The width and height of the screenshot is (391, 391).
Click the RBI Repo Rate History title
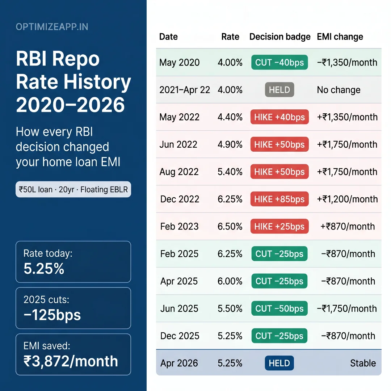click(73, 82)
